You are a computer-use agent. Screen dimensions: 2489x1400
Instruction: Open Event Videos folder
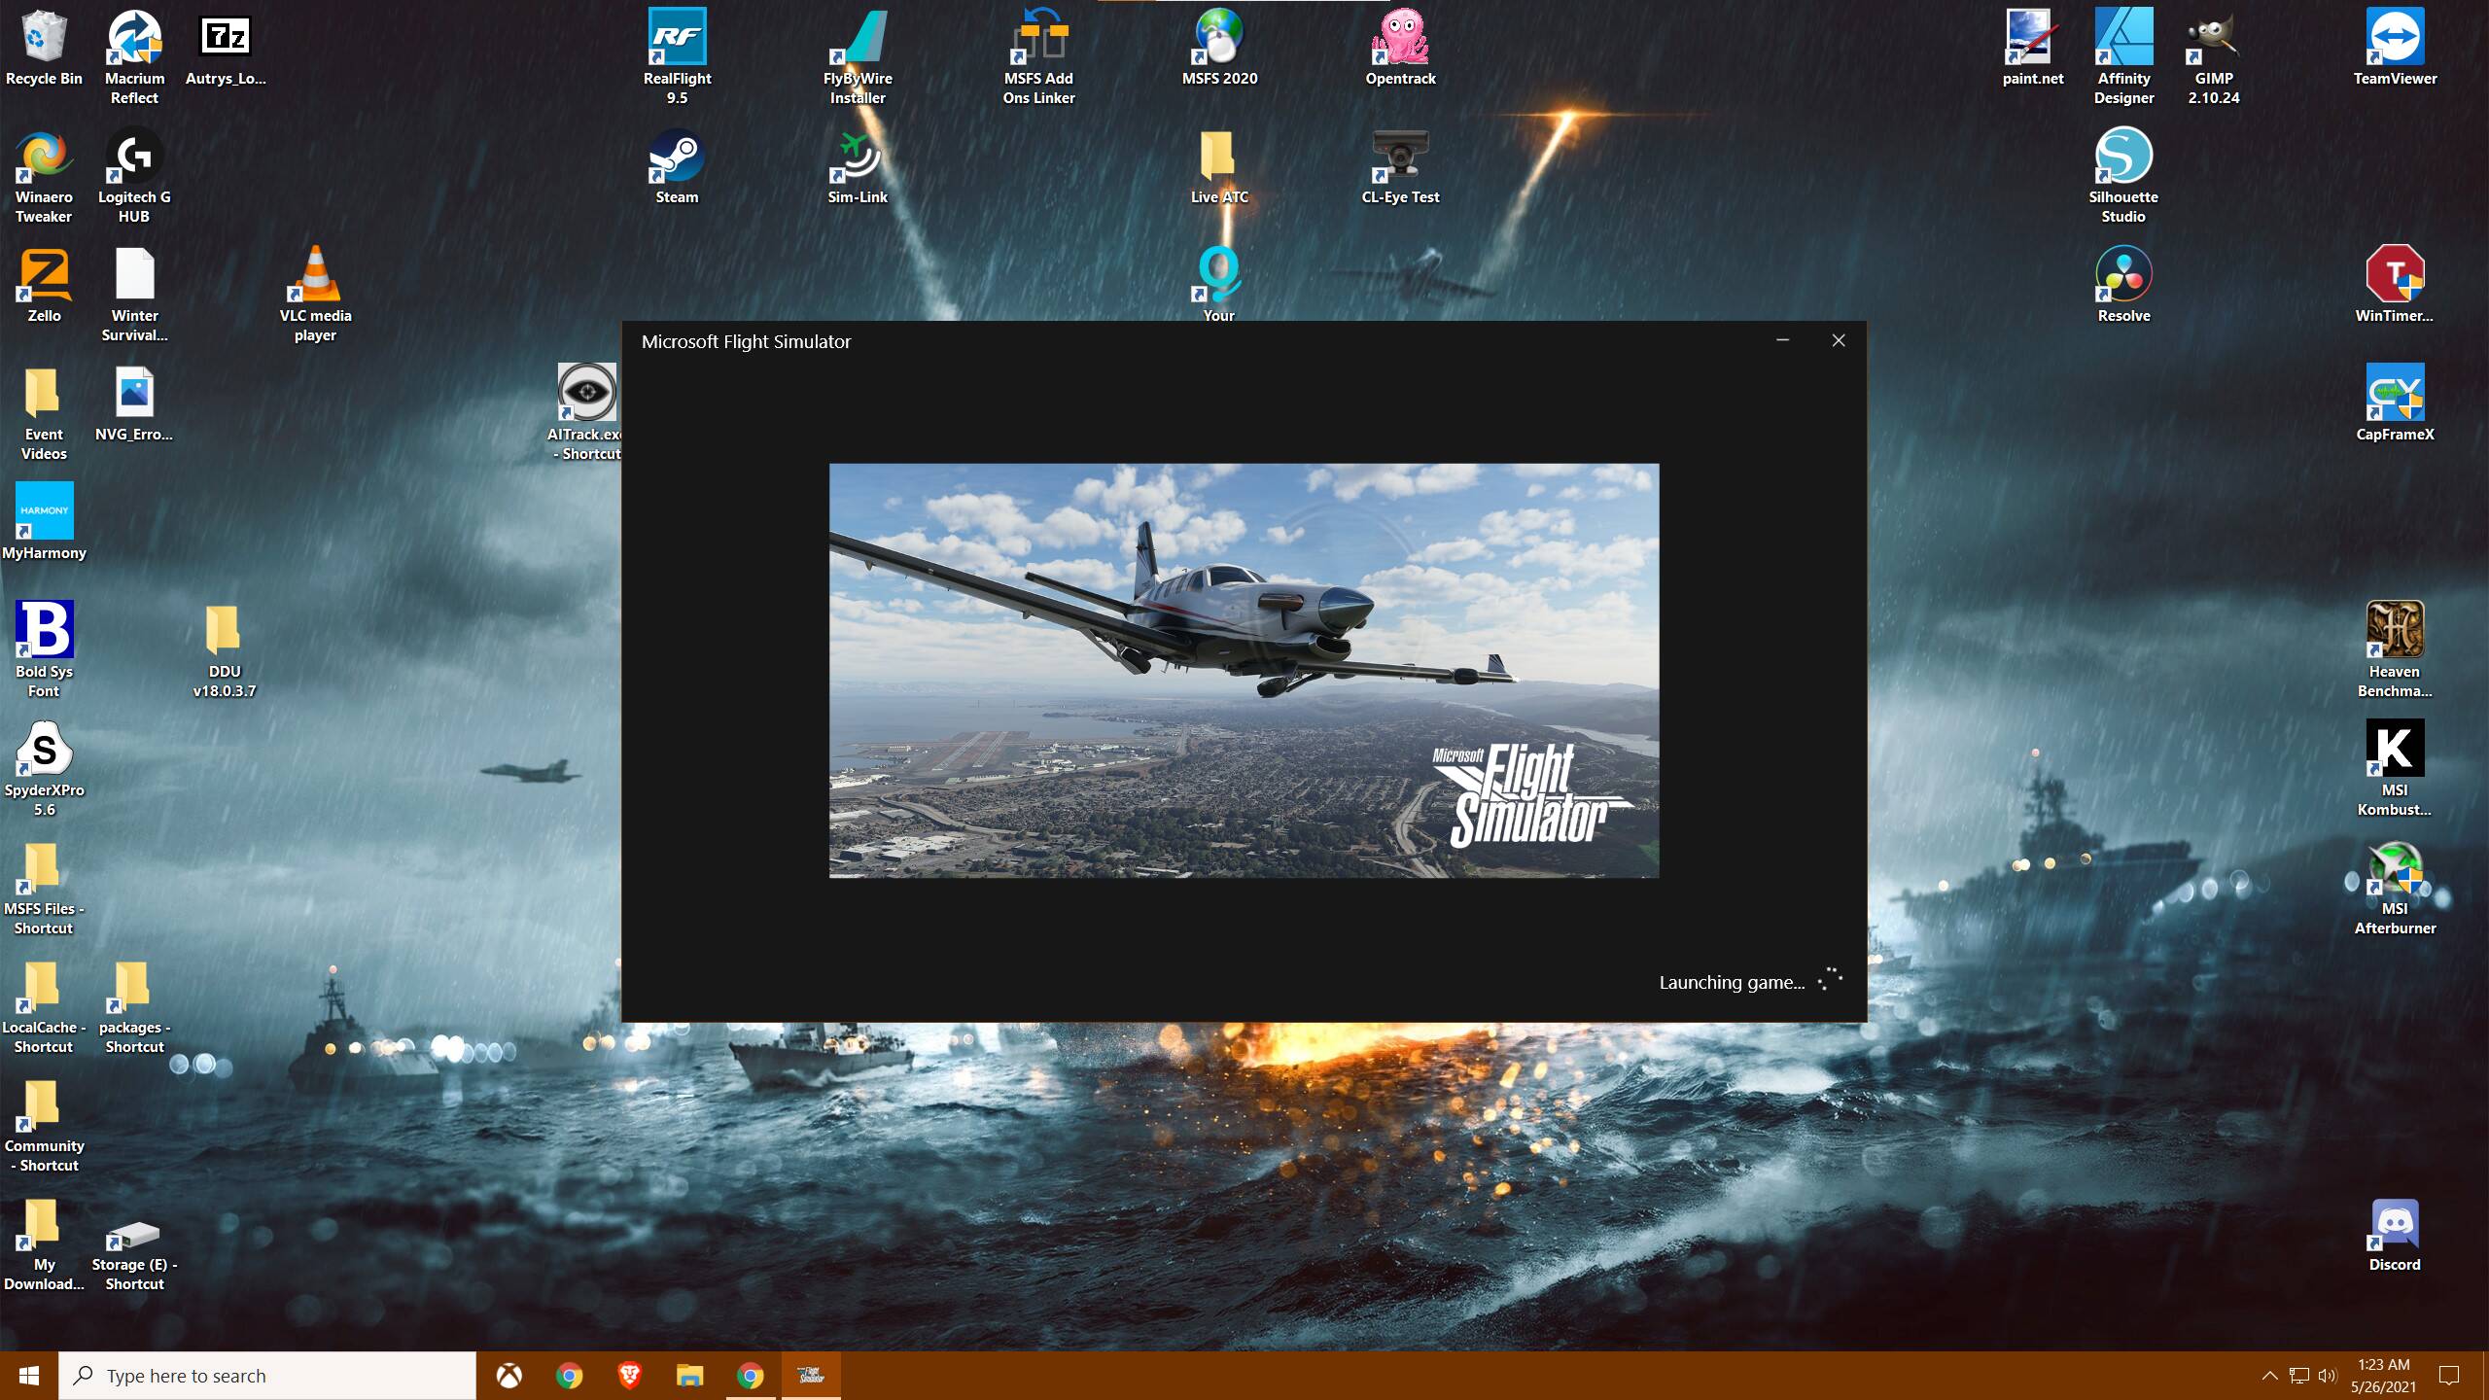(44, 412)
